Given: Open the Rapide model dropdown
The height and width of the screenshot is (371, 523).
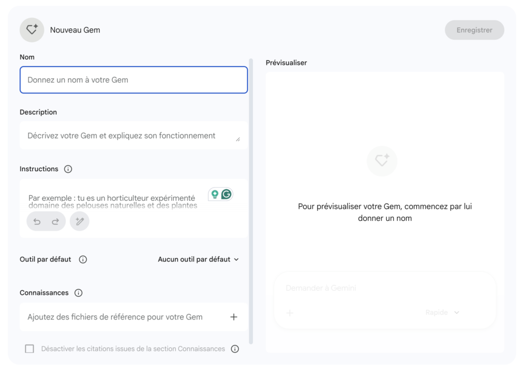Looking at the screenshot, I should (442, 312).
